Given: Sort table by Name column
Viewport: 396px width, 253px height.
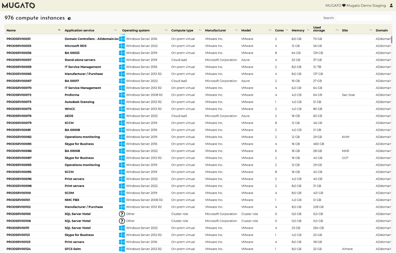Looking at the screenshot, I should click(11, 30).
